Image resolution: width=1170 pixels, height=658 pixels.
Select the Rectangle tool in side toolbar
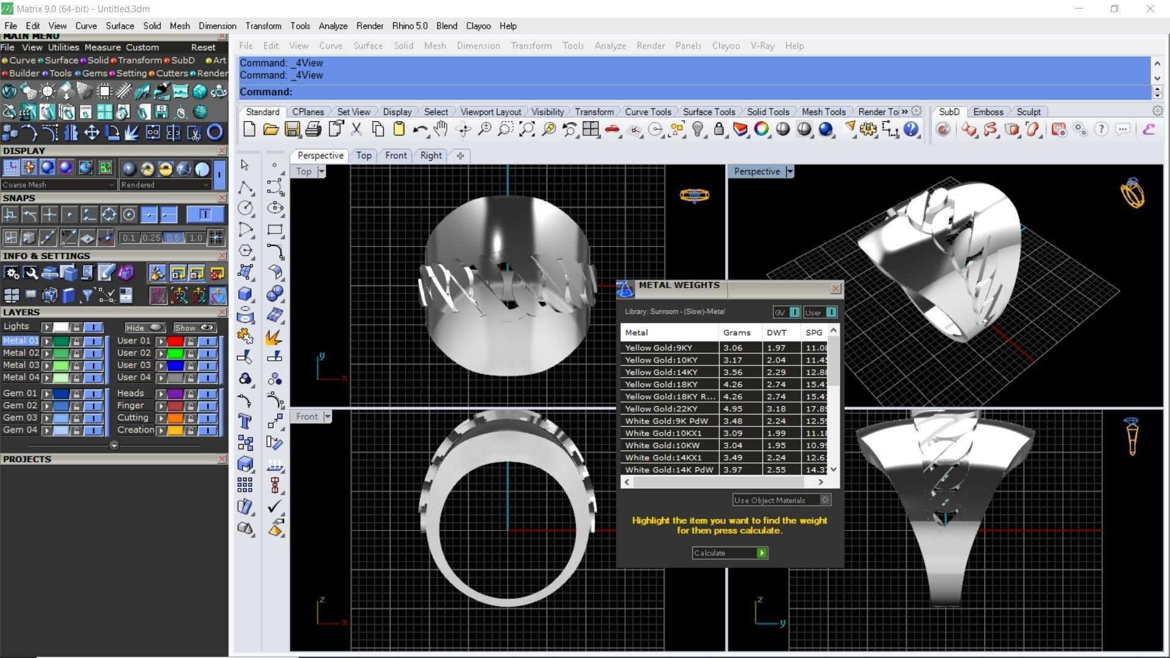coord(275,230)
